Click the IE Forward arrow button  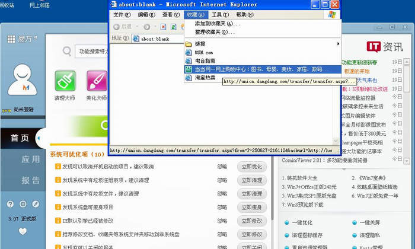(146, 27)
